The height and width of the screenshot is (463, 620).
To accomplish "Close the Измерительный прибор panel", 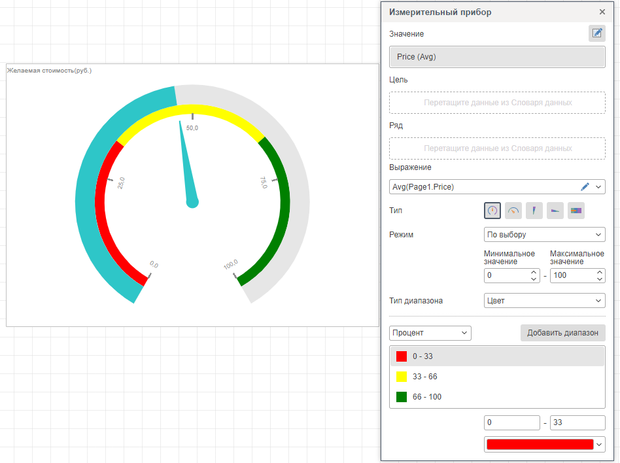I will [x=602, y=12].
